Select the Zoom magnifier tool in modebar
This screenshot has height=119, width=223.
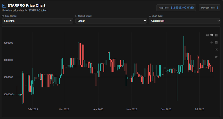(212, 35)
